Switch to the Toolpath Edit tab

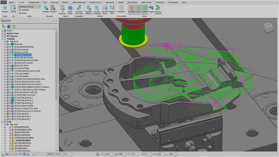coord(34,2)
